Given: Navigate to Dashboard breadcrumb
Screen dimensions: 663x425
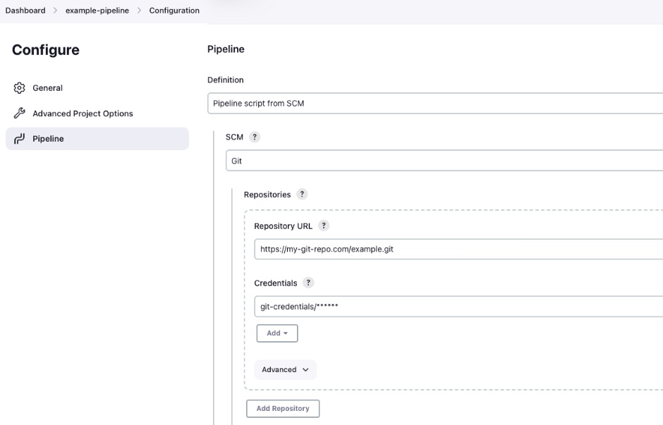Looking at the screenshot, I should [25, 11].
